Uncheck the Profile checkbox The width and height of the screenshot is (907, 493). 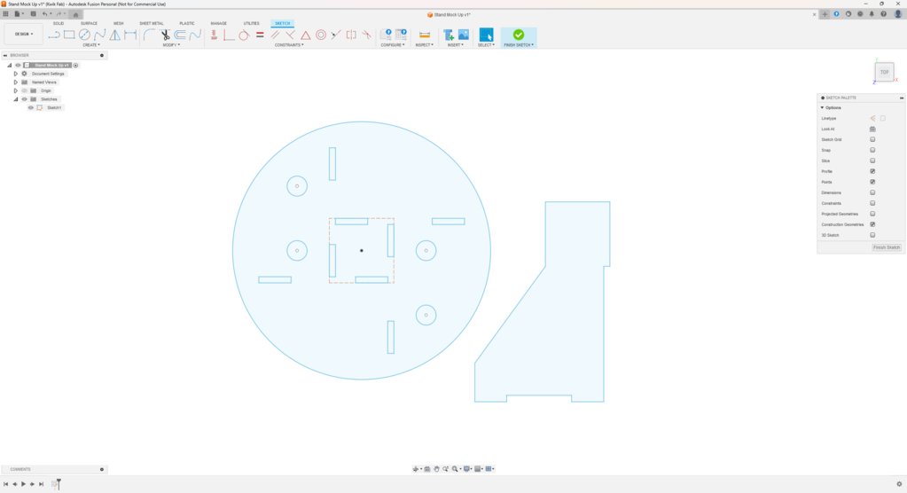[x=872, y=171]
